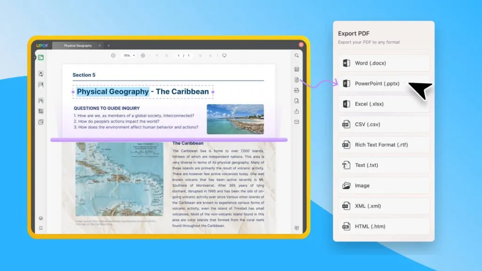Select the reader mode icon at top left
Screen dimensions: 482x271
click(x=41, y=57)
